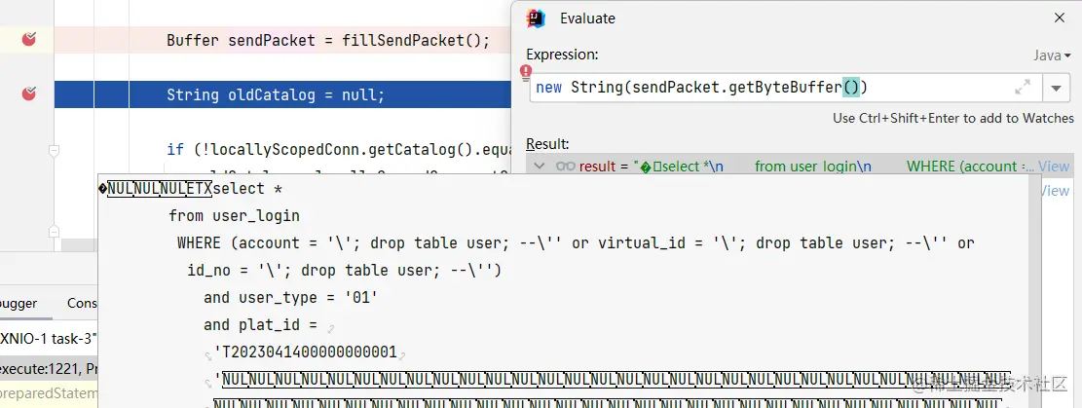Click the IntelliJ icon in Evaluate title bar
This screenshot has width=1082, height=408.
(536, 19)
